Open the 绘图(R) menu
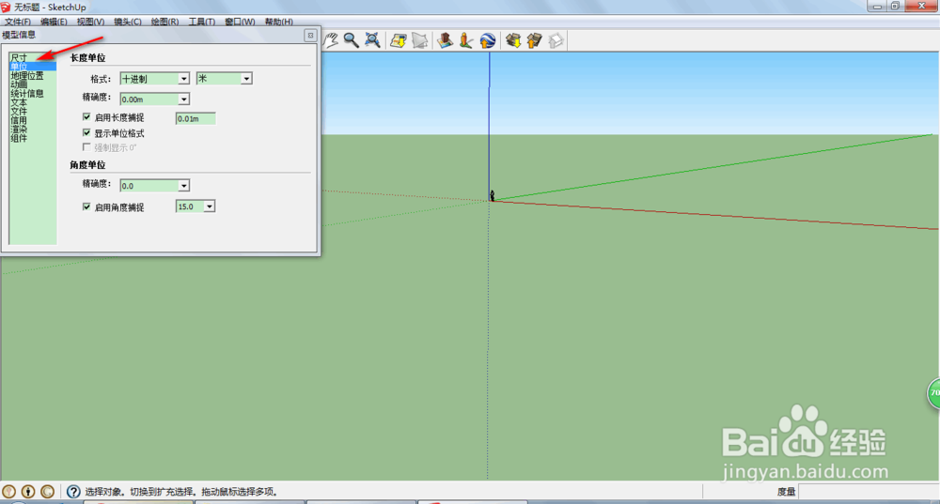The width and height of the screenshot is (940, 504). click(x=164, y=22)
